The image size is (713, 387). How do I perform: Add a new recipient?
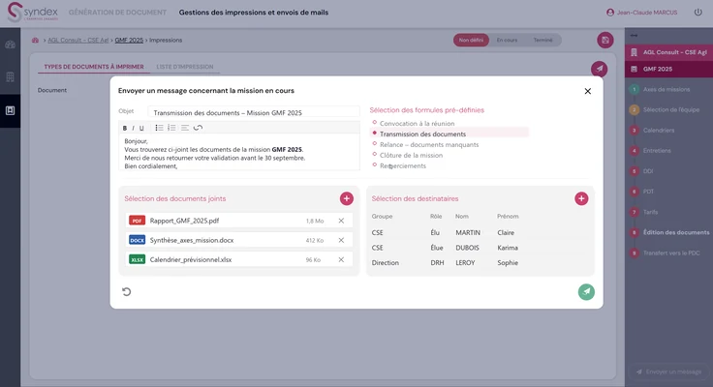(581, 198)
